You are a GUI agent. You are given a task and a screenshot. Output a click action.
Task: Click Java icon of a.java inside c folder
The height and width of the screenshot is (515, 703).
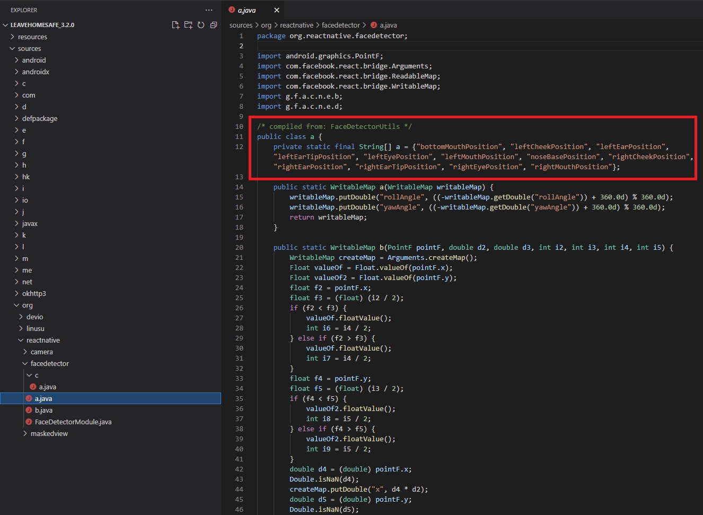tap(33, 387)
